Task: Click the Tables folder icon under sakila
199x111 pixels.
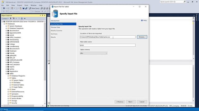Action: point(10,78)
